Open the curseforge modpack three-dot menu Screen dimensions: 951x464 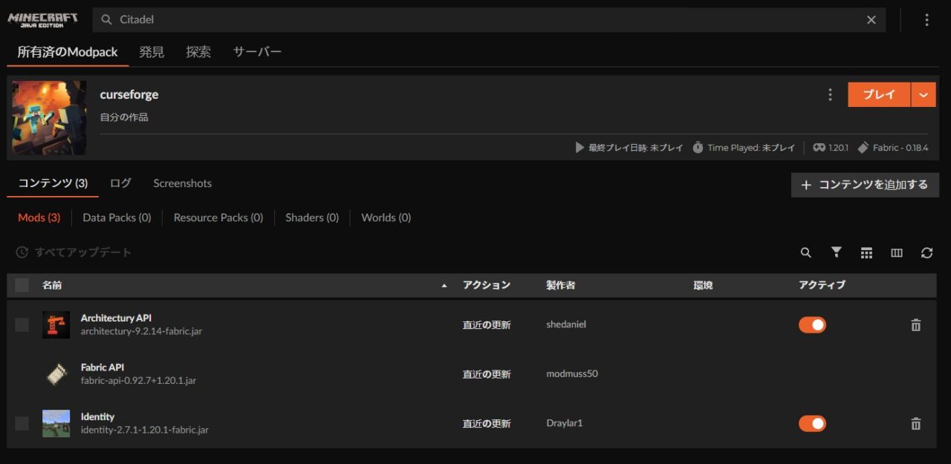[x=830, y=94]
